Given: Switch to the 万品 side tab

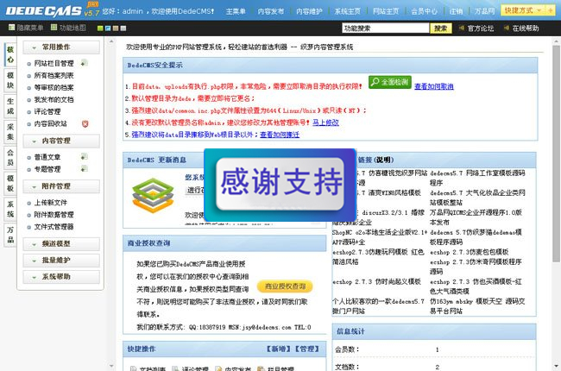Looking at the screenshot, I should pyautogui.click(x=10, y=235).
